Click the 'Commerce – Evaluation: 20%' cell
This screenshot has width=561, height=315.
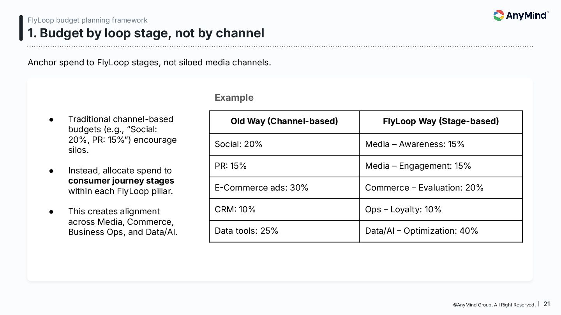[x=441, y=188]
